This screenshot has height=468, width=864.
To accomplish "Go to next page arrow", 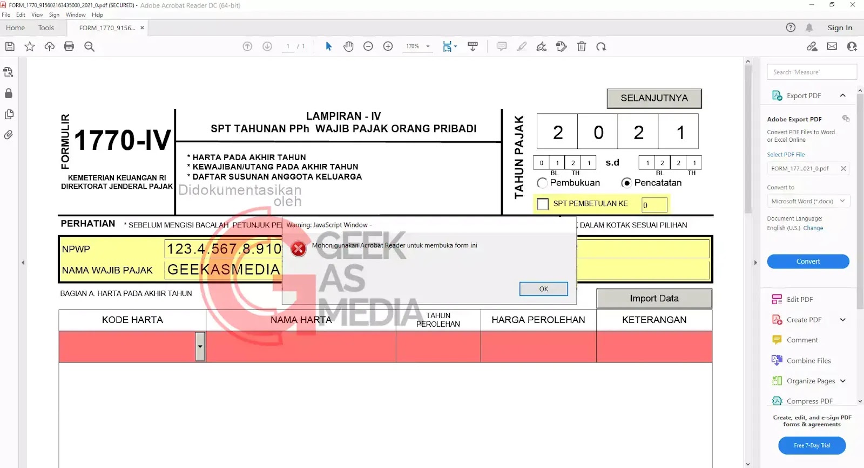I will coord(267,46).
